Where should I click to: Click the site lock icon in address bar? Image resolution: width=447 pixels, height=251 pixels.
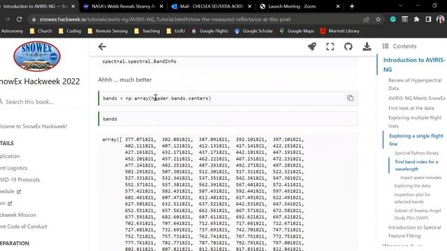(x=34, y=20)
